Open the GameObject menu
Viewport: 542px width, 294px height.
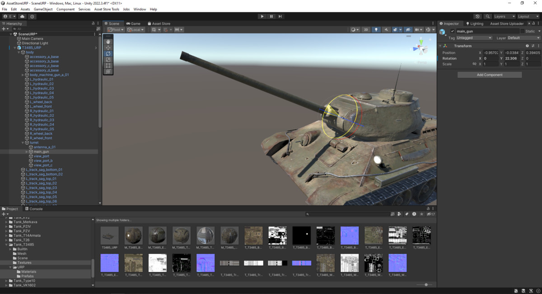[43, 9]
